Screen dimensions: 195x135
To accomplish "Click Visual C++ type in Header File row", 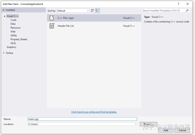I will click(x=129, y=26).
